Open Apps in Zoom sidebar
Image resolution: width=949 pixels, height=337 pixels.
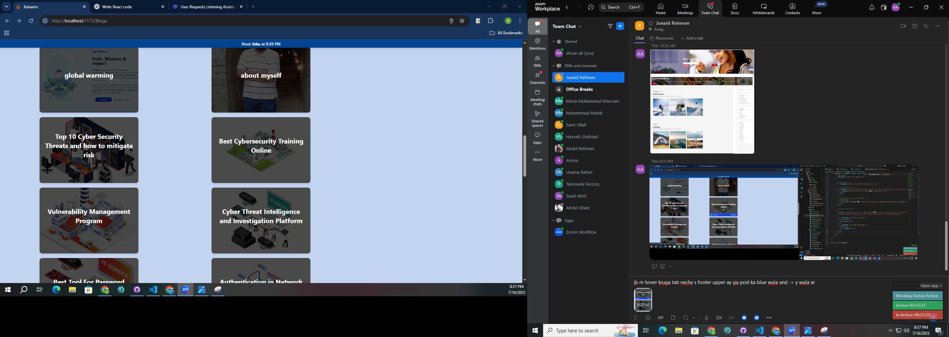click(x=537, y=138)
